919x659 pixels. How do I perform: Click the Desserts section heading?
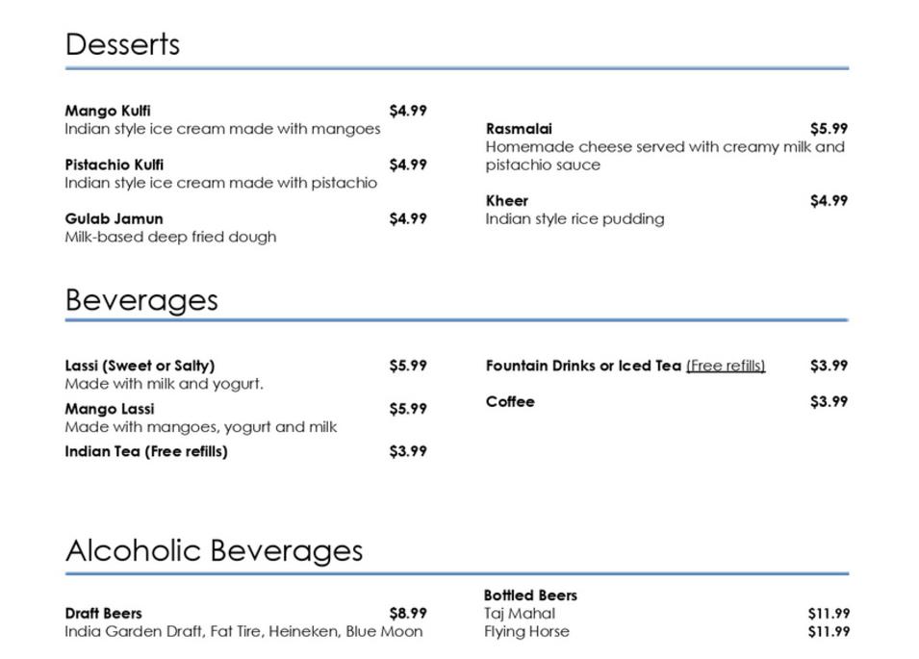[x=122, y=44]
